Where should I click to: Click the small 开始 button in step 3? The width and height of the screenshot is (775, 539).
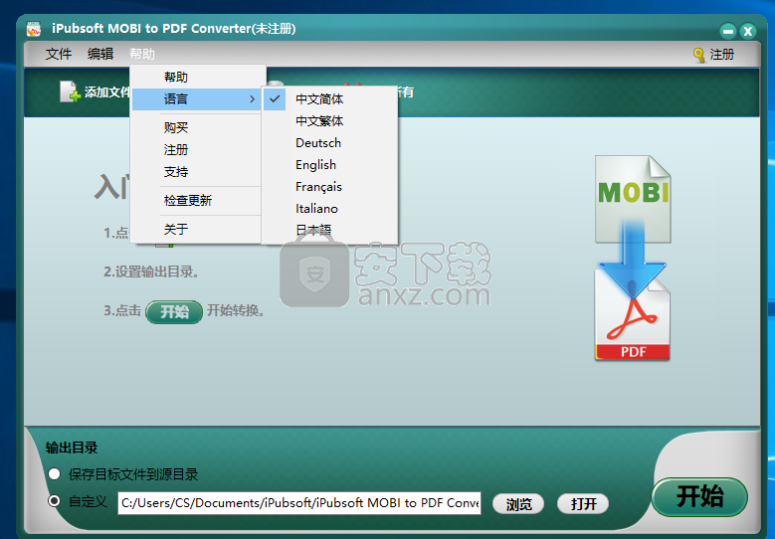click(174, 311)
